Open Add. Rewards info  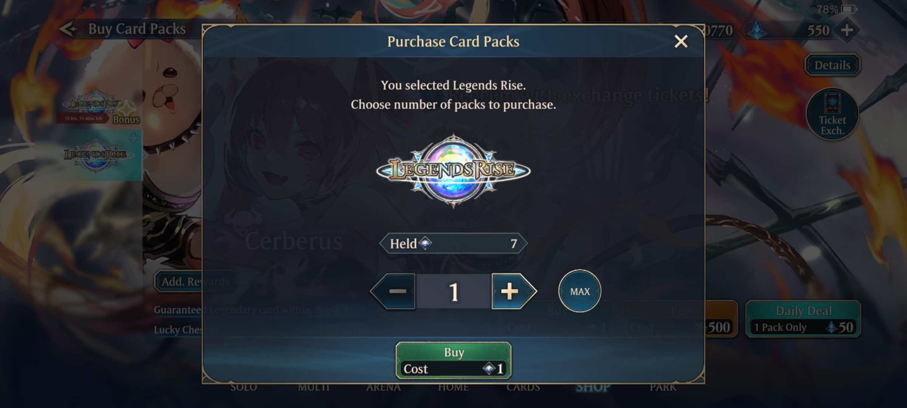click(x=195, y=281)
